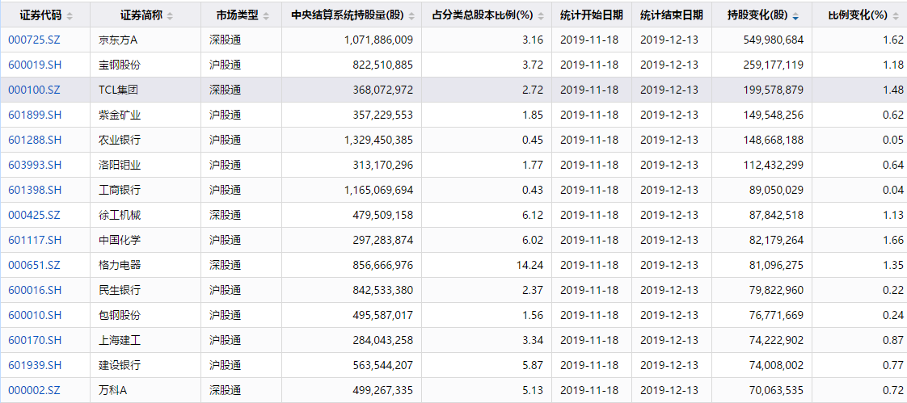Sort by 证券简称 column arrow icon
907x403 pixels.
170,16
